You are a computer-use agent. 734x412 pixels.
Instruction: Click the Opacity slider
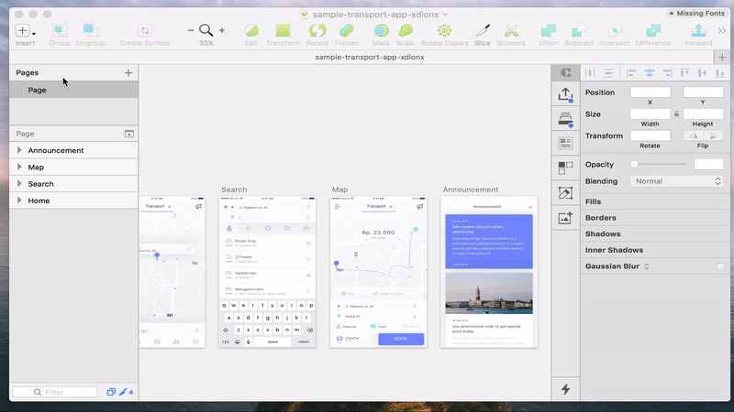click(x=659, y=164)
